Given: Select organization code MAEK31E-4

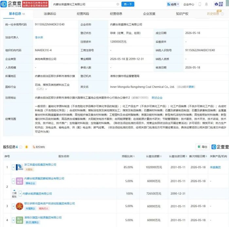Looking at the screenshot, I should 43,50.
